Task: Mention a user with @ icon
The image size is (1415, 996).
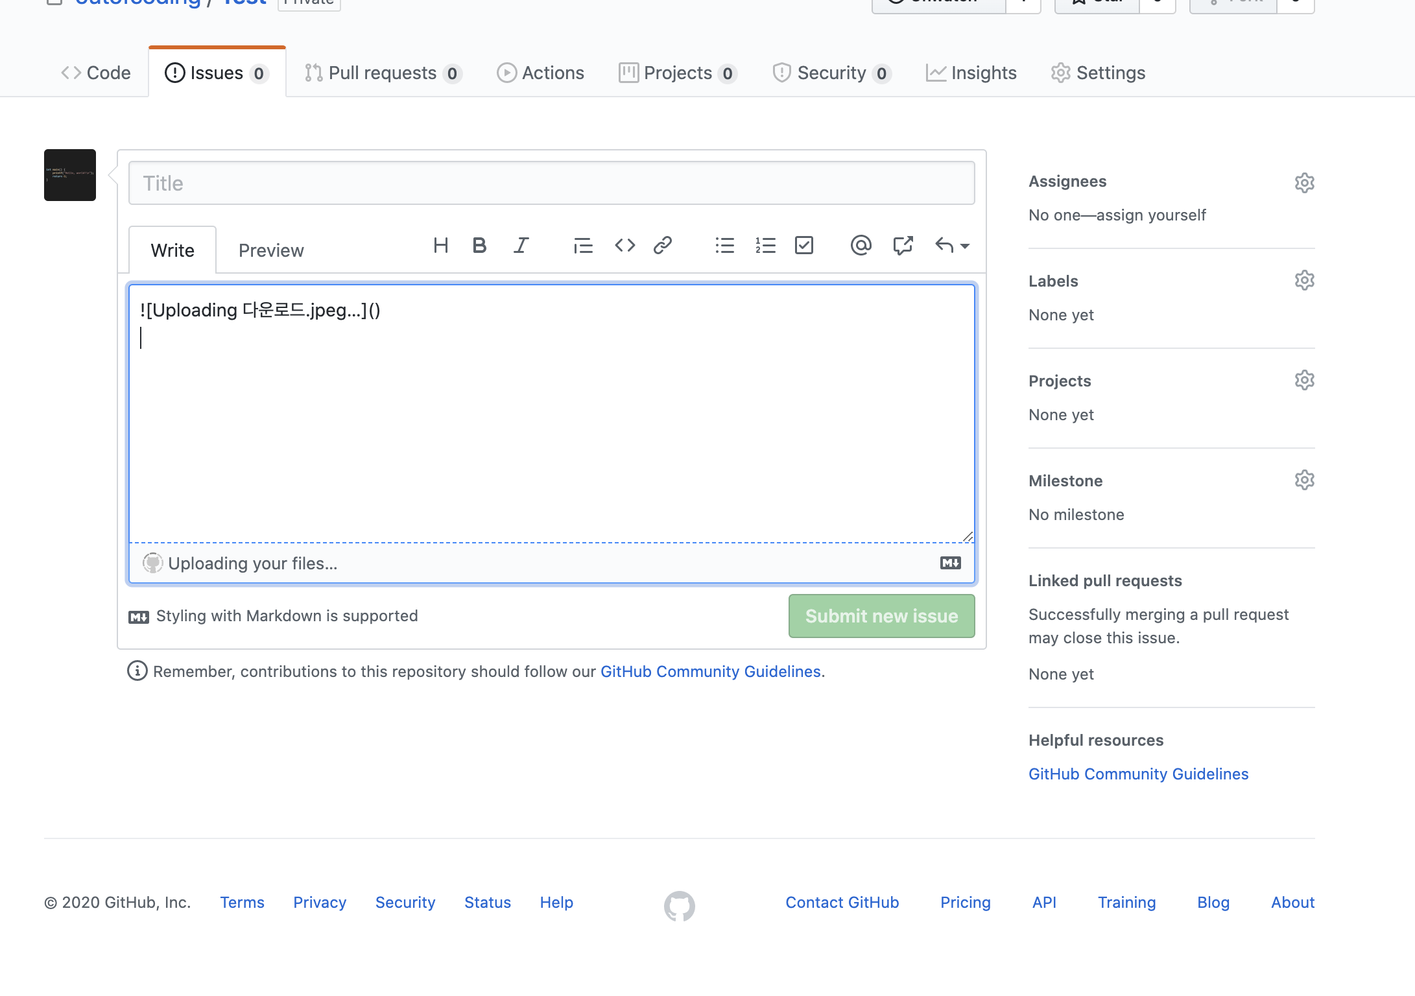Action: pyautogui.click(x=861, y=246)
